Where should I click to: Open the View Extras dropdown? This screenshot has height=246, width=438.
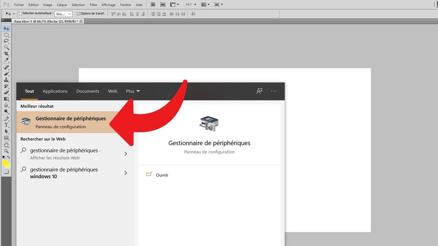[175, 5]
